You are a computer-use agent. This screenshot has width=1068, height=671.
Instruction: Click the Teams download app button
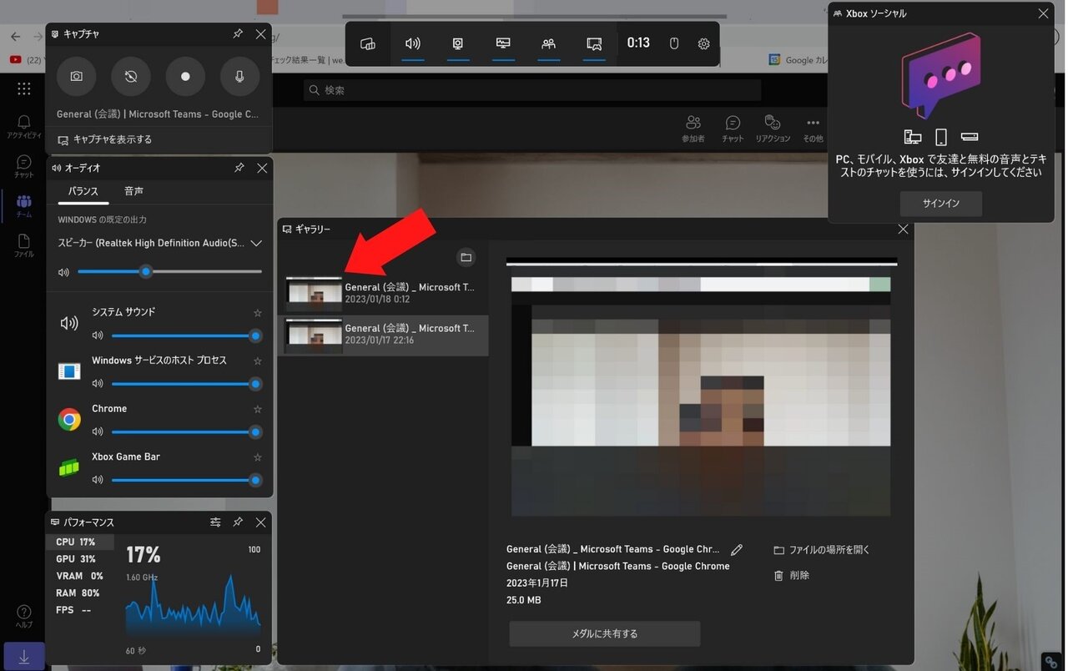point(24,657)
